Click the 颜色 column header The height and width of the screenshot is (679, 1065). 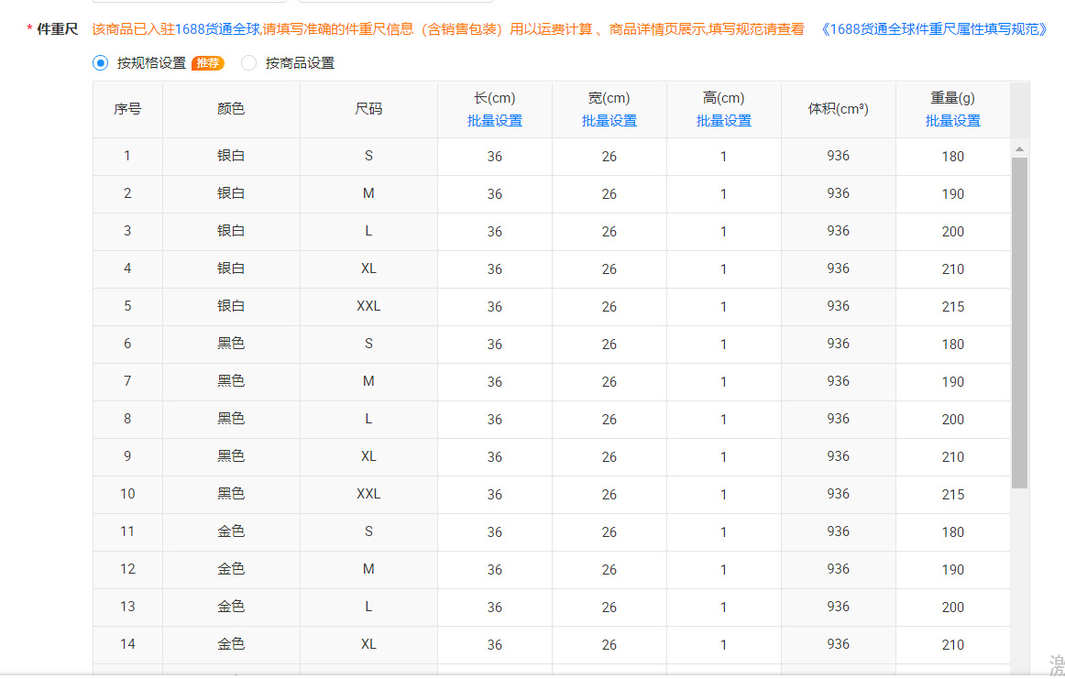(x=231, y=109)
